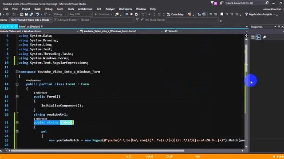The height and width of the screenshot is (159, 284).
Task: Click the osmankhurshid account name
Action: tap(272, 9)
